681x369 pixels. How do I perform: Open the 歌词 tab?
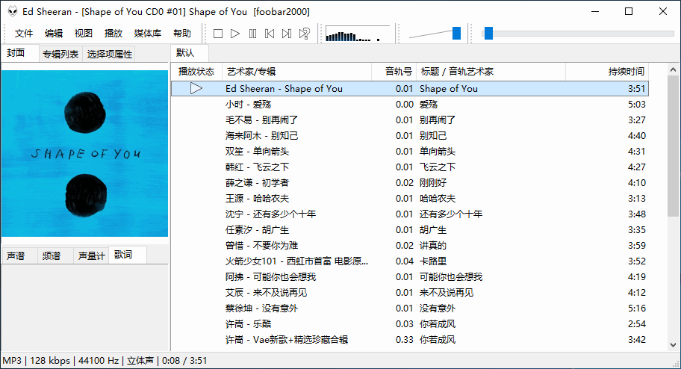tap(127, 255)
